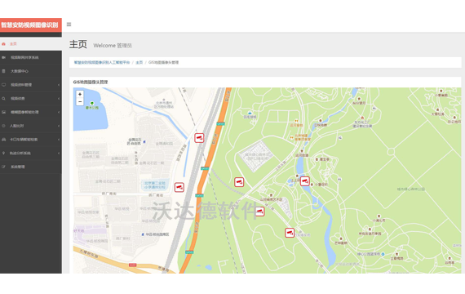The image size is (465, 294).
Task: Open 大数据中心 database menu item
Action: coord(31,71)
